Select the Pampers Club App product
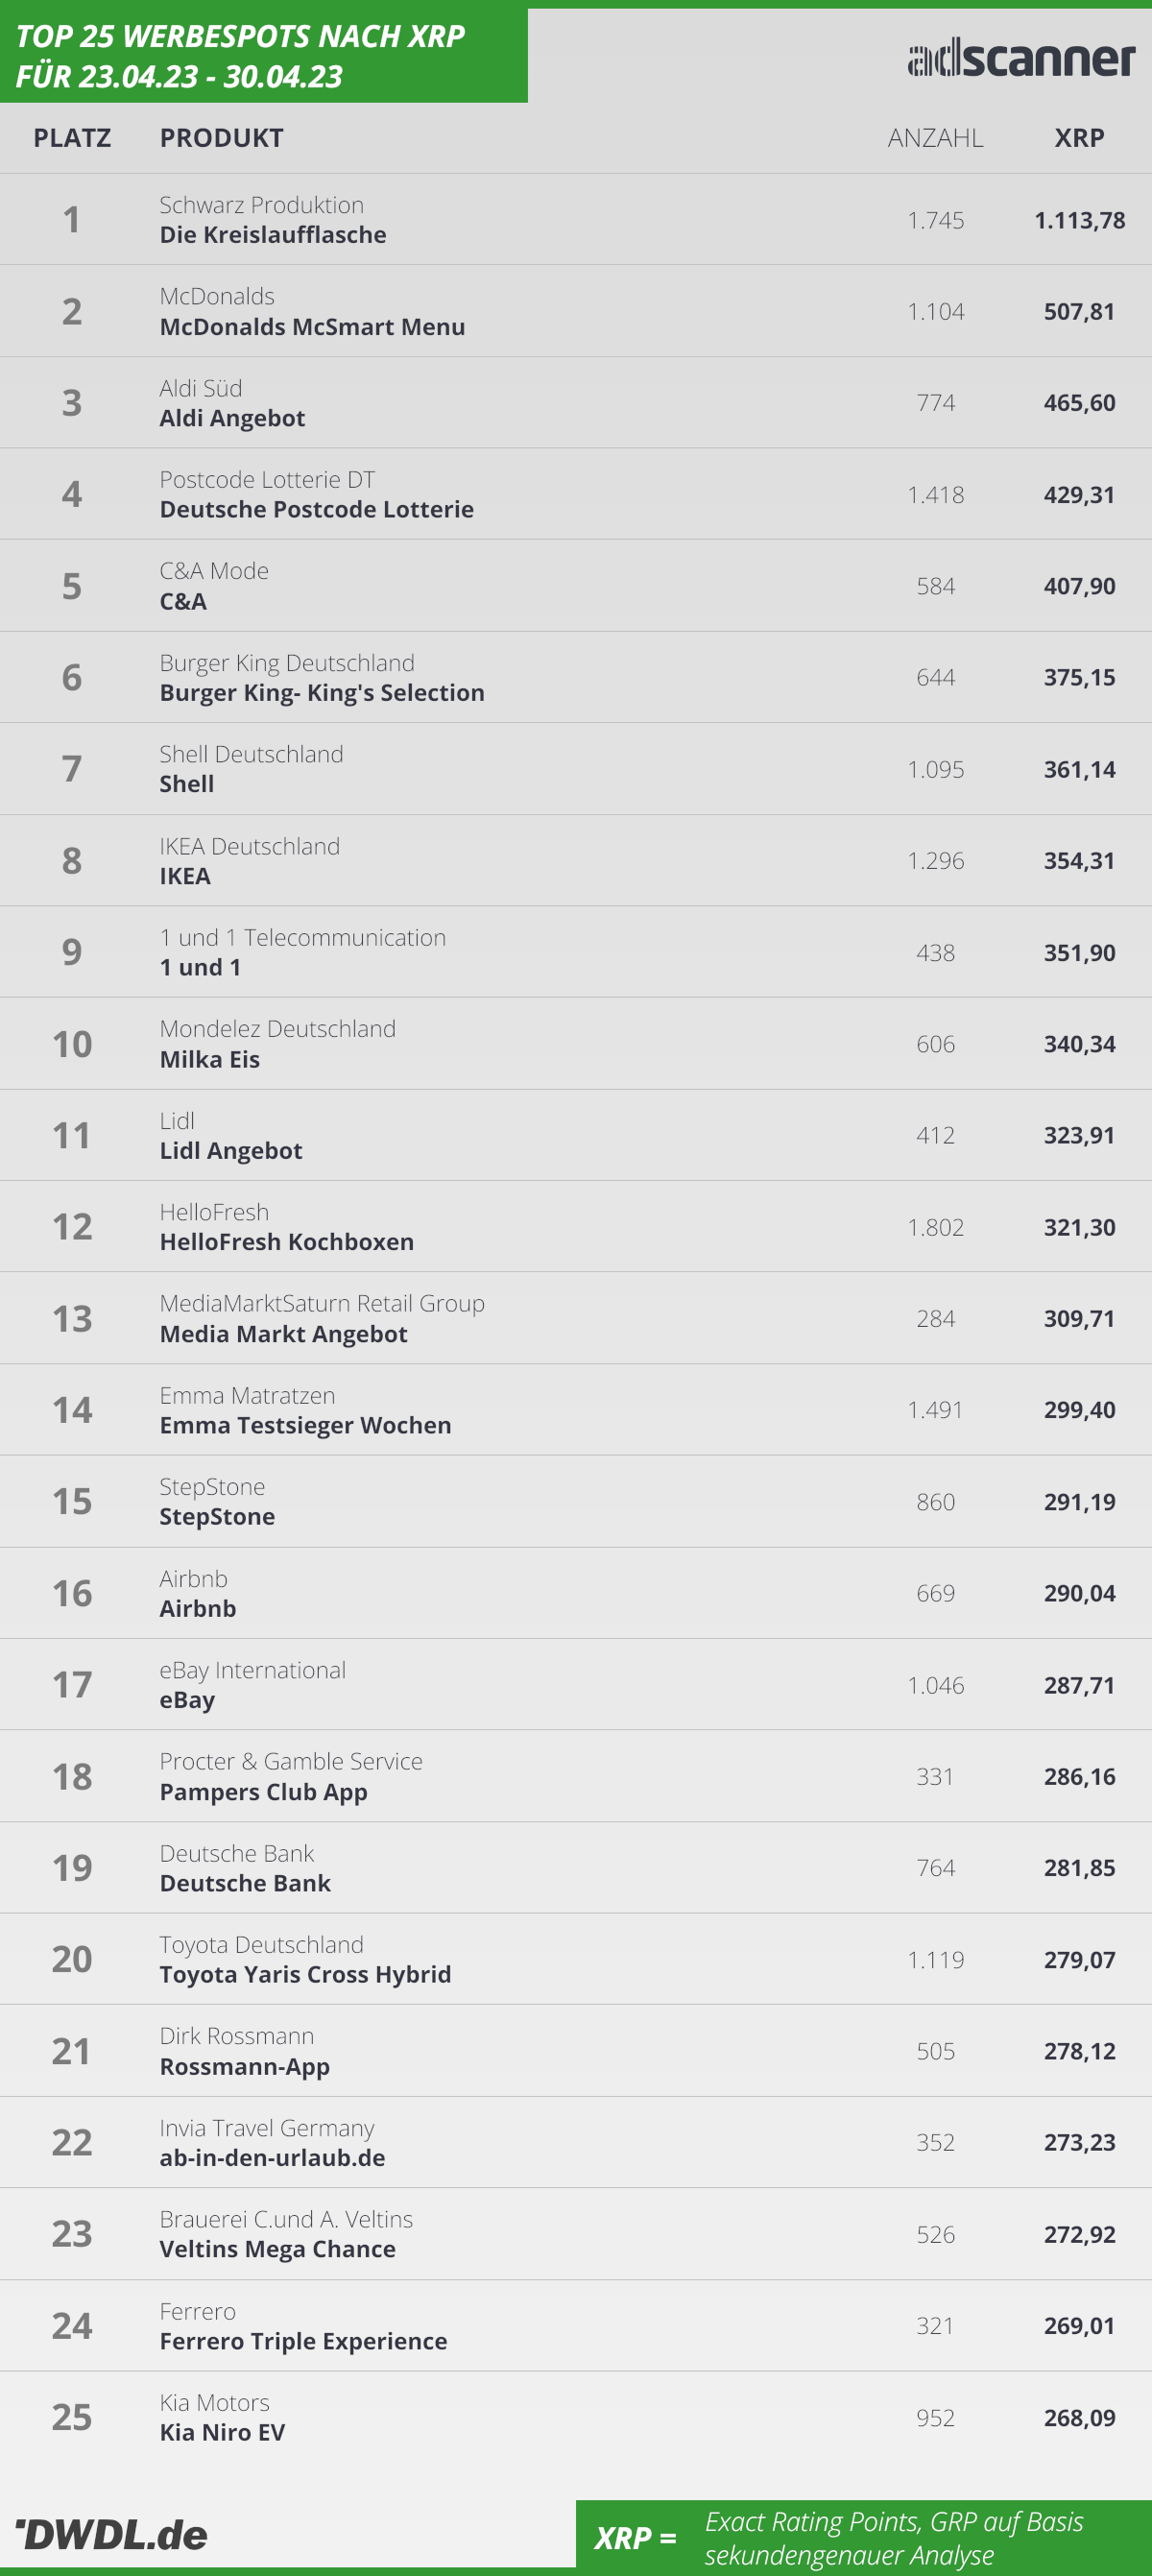This screenshot has height=2576, width=1152. [263, 1792]
